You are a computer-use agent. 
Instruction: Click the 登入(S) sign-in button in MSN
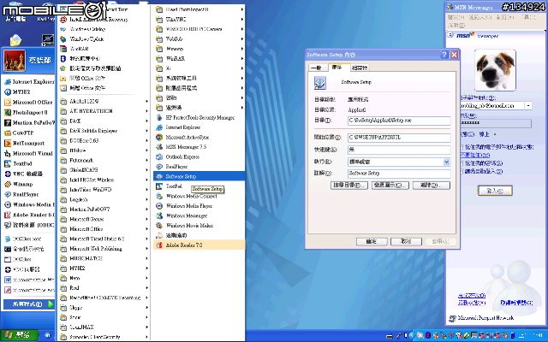click(495, 191)
